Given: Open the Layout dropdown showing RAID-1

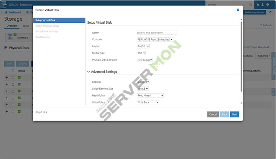Looking at the screenshot, I should (x=143, y=46).
